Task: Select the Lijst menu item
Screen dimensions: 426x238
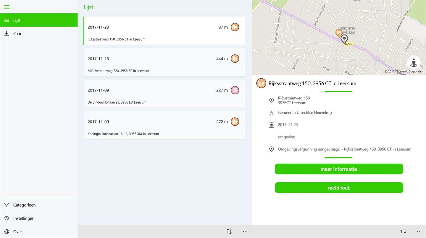Action: click(39, 20)
